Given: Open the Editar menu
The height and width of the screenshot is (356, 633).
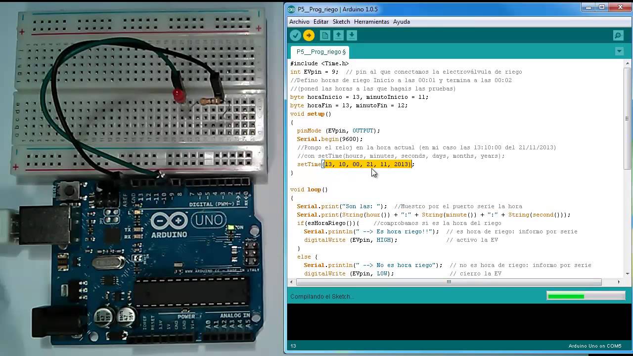Looking at the screenshot, I should click(321, 22).
